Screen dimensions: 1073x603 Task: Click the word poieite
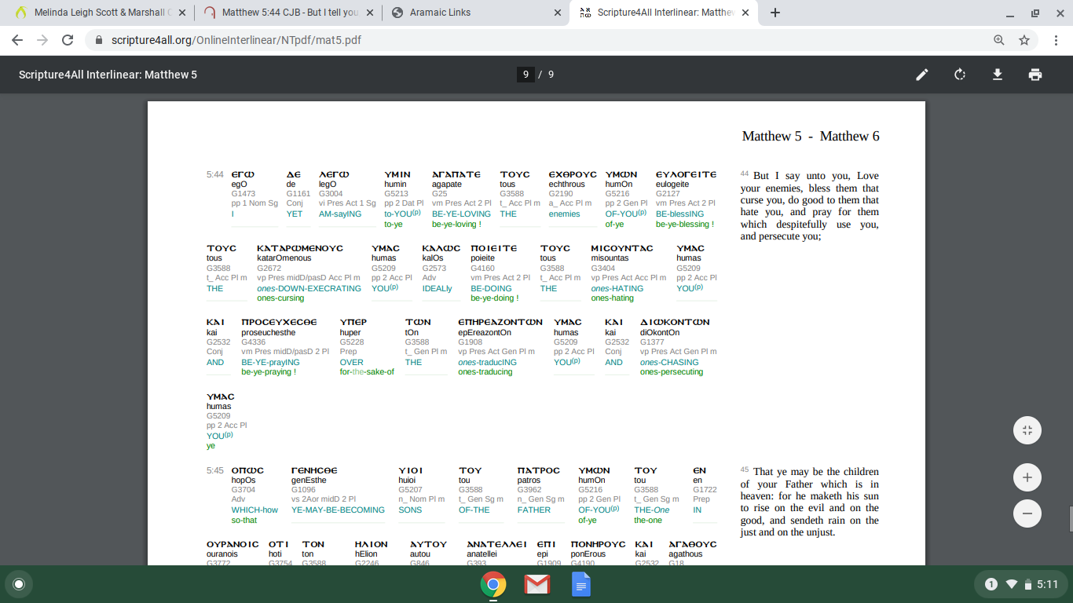483,258
